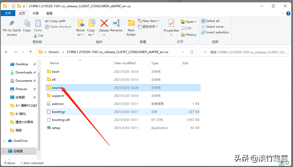Sort by Size column header
Viewport: 293px width, 167px height.
[185, 63]
